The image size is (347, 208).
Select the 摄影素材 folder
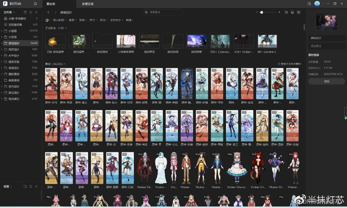[20, 74]
